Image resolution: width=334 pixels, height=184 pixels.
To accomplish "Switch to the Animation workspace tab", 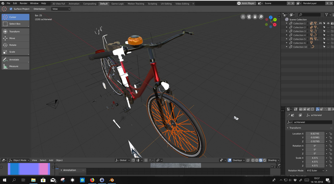I will (74, 4).
